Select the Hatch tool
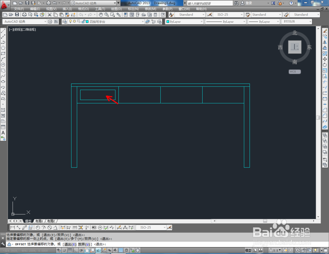 [3, 110]
